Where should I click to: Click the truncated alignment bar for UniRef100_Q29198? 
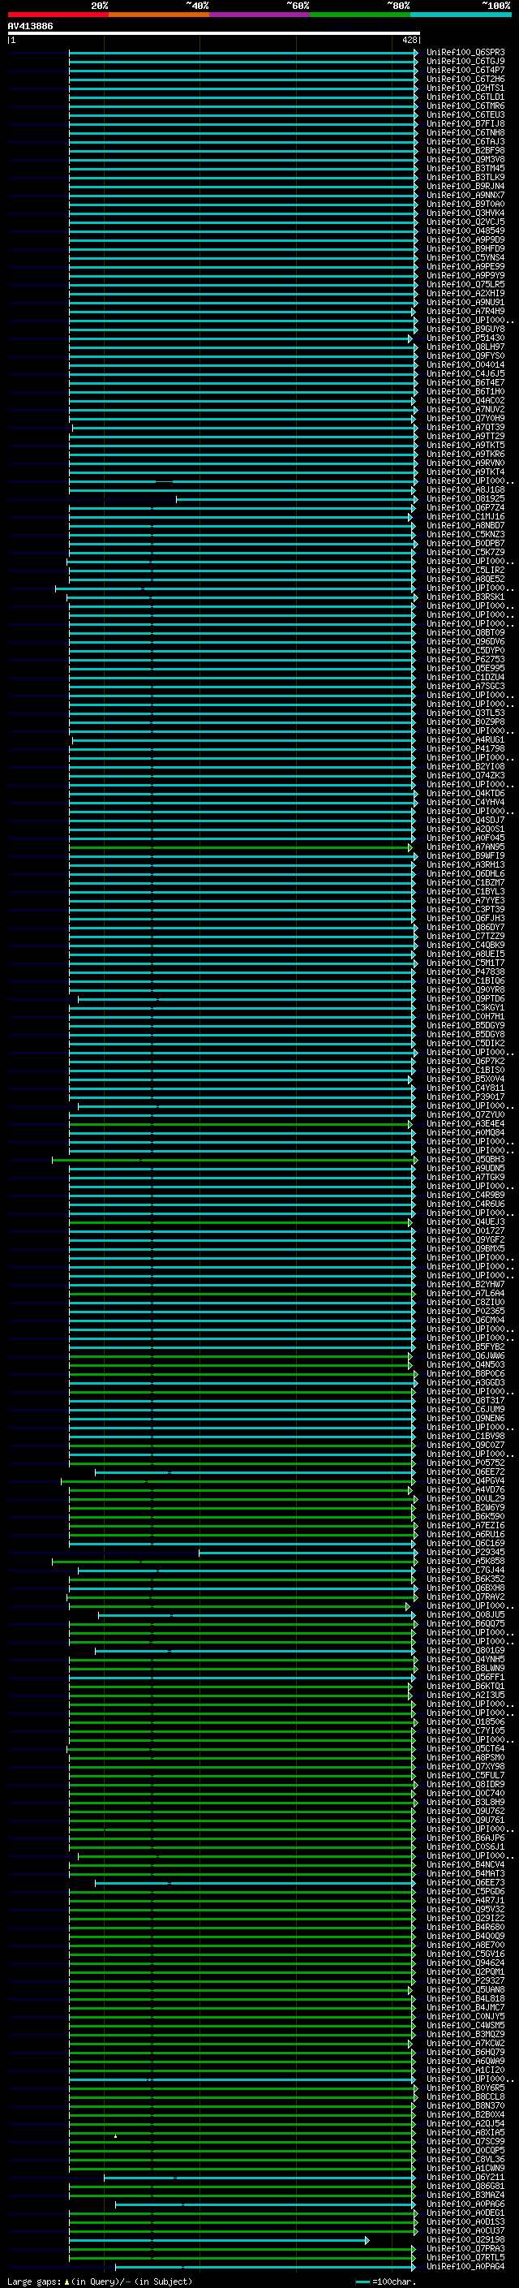[219, 2240]
